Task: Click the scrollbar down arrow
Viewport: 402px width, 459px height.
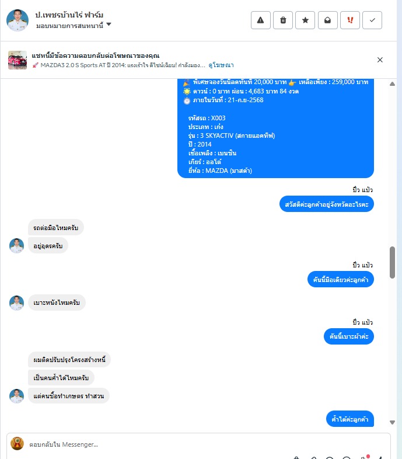Action: click(x=392, y=422)
